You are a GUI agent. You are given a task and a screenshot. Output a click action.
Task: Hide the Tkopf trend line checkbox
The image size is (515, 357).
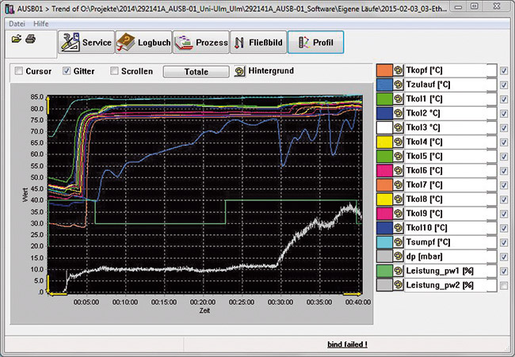tap(504, 70)
